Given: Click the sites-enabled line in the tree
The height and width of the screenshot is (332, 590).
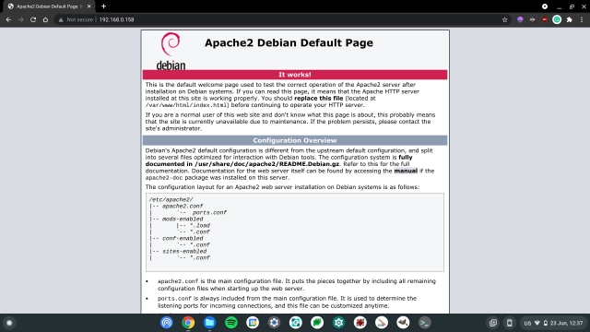Looking at the screenshot, I should (x=184, y=251).
